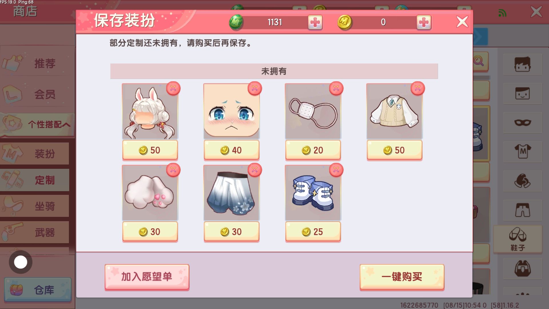This screenshot has height=309, width=549.
Task: Open the eye mask accessory category
Action: click(523, 123)
